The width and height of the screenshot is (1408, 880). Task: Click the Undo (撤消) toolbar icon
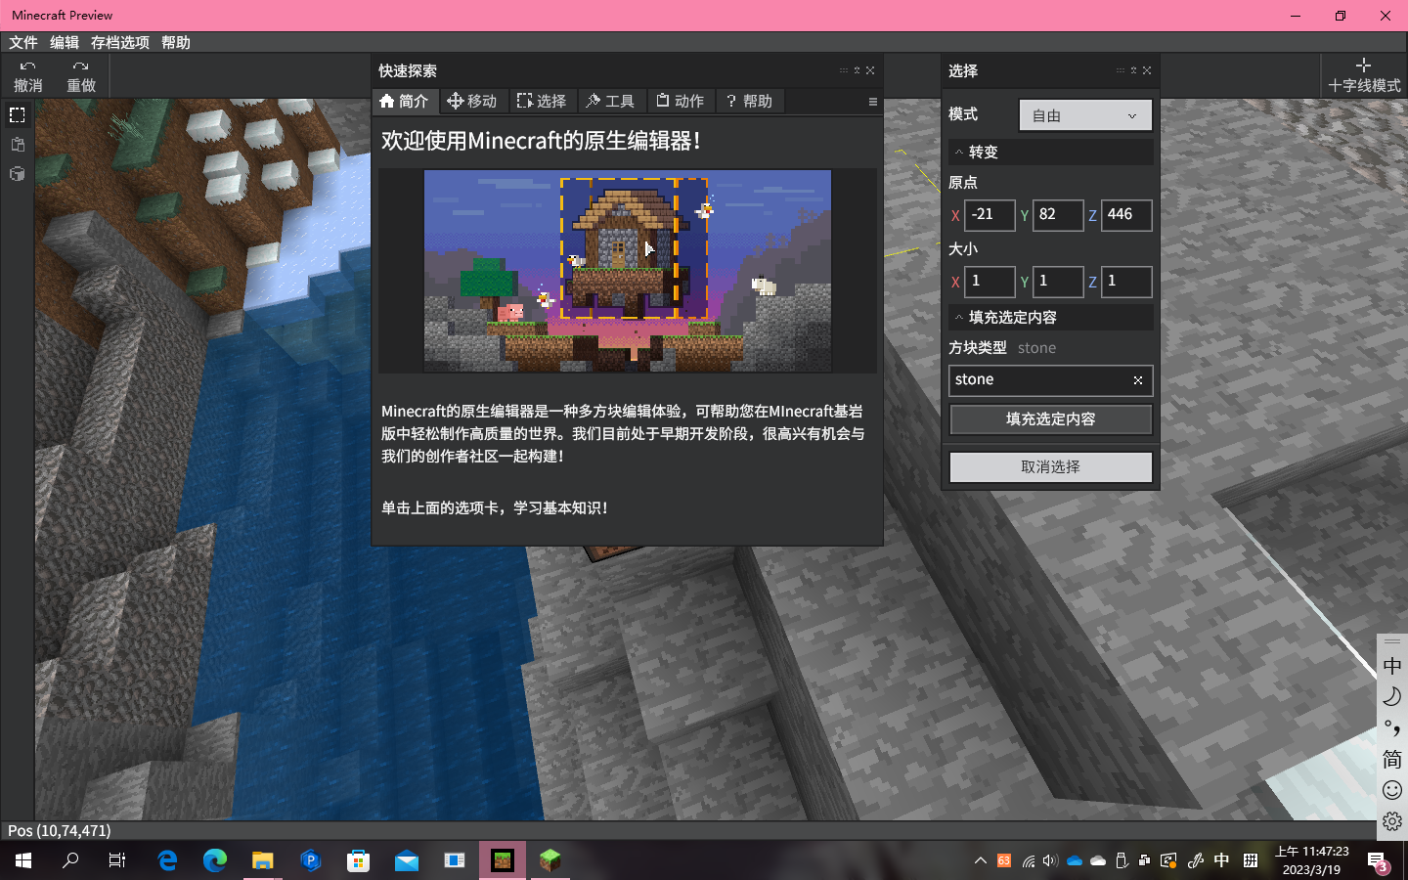coord(27,76)
